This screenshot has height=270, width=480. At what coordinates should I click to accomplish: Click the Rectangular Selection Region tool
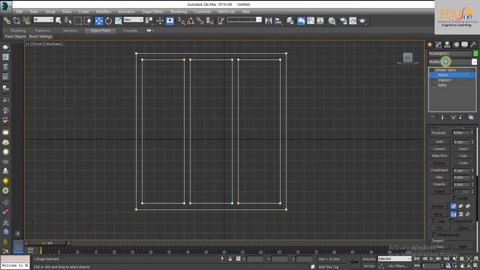pyautogui.click(x=78, y=21)
